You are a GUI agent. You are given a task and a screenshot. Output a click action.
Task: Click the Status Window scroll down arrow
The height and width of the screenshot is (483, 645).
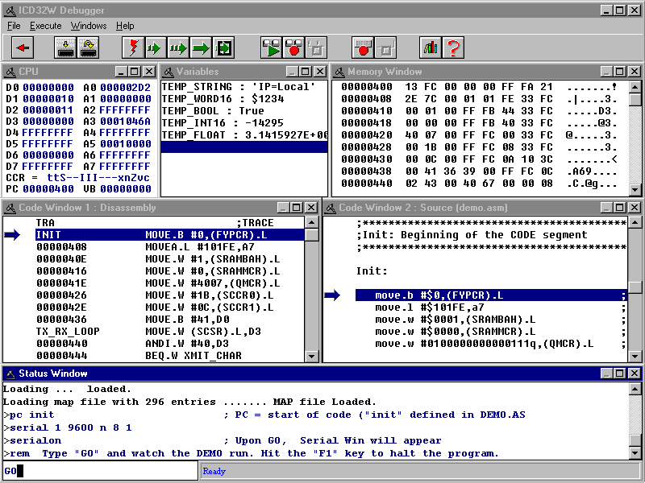coord(635,453)
